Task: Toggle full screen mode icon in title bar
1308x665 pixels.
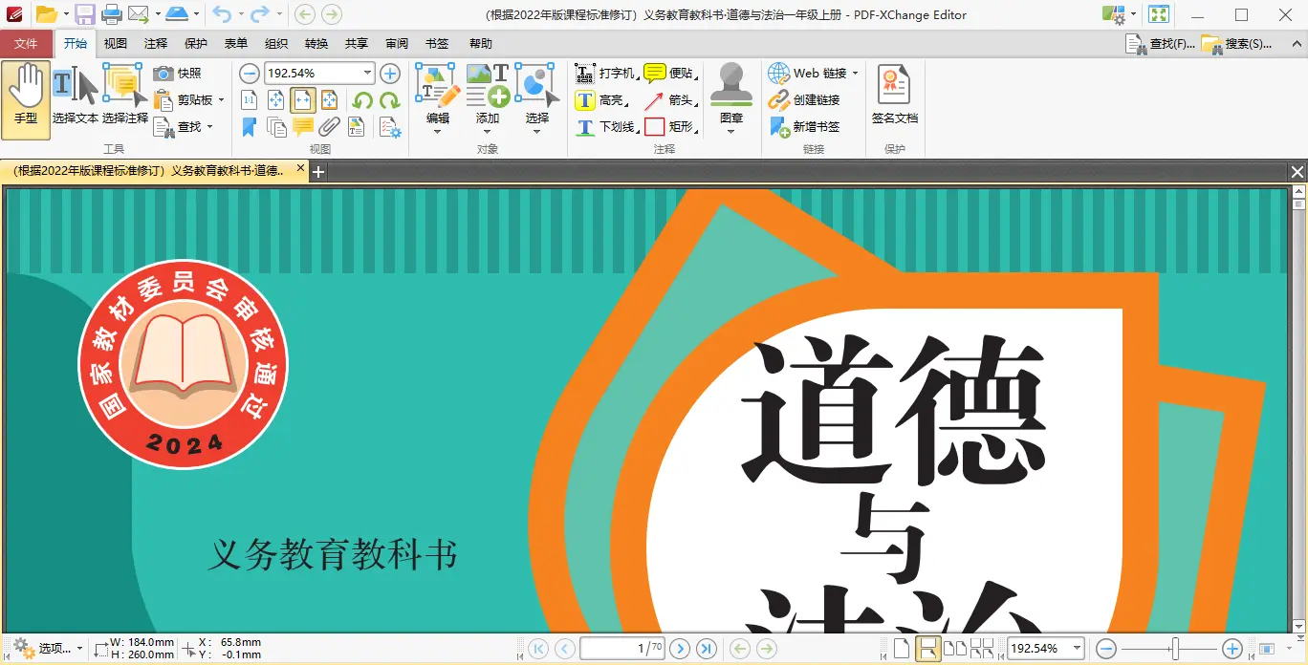Action: pyautogui.click(x=1159, y=14)
